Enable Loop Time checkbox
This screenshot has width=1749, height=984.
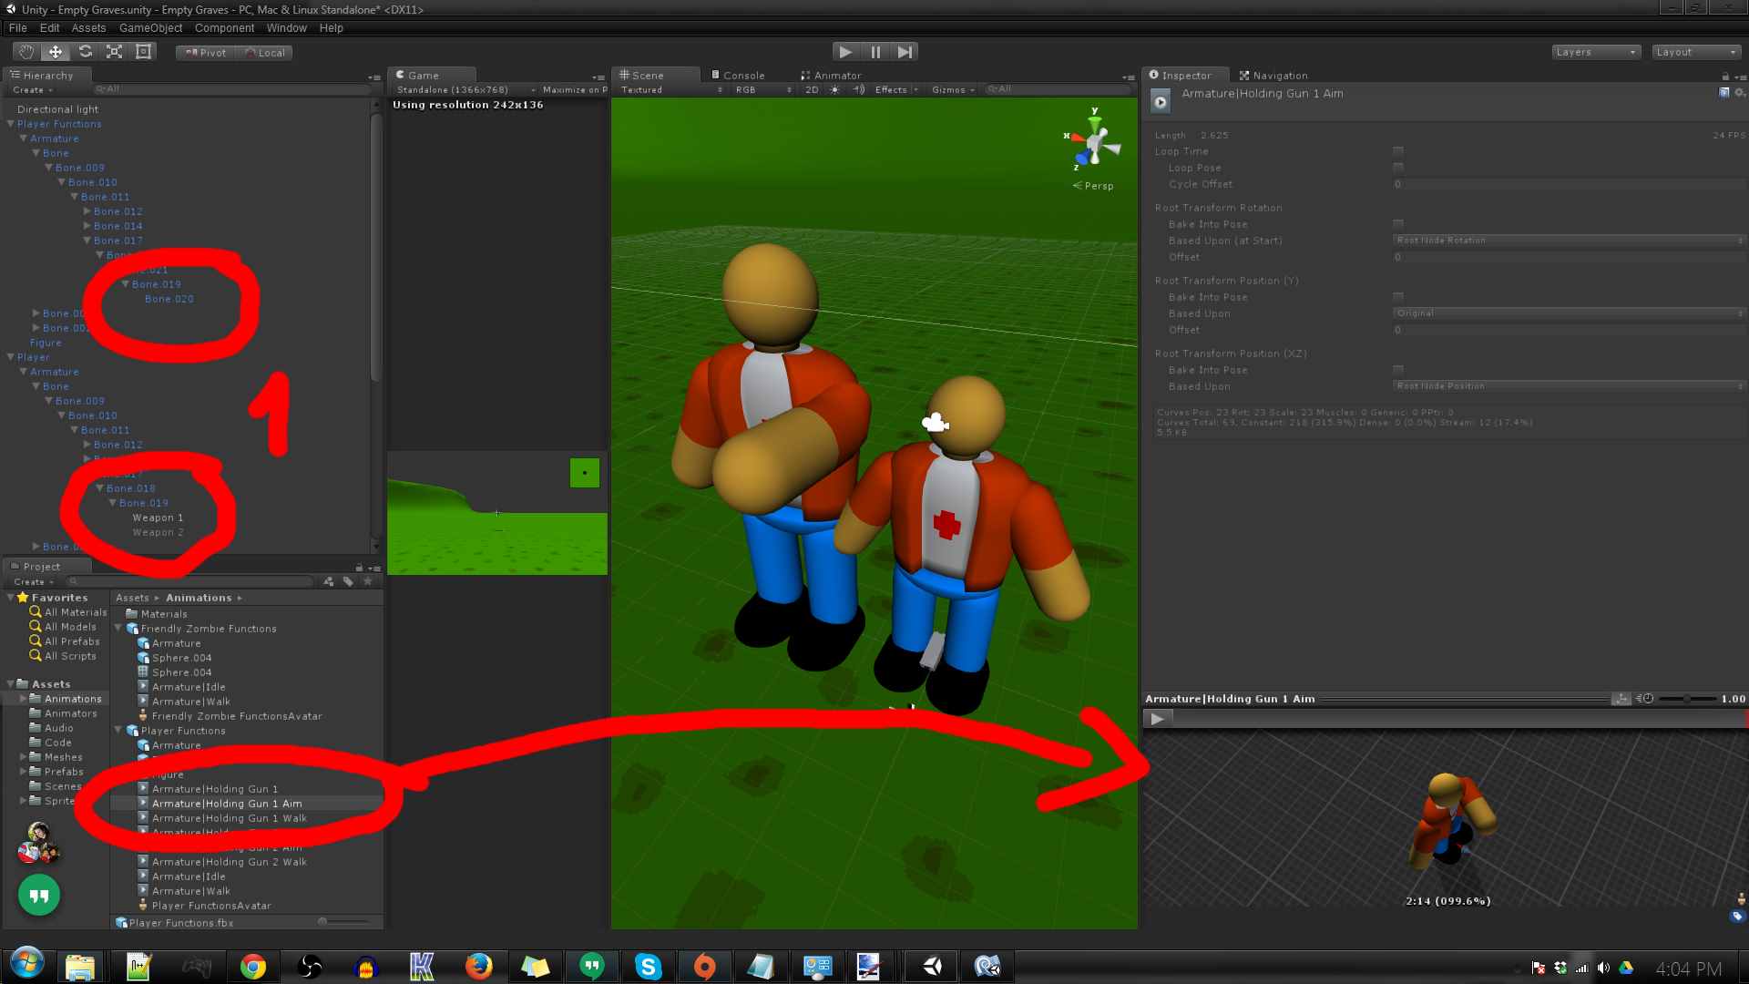coord(1398,151)
